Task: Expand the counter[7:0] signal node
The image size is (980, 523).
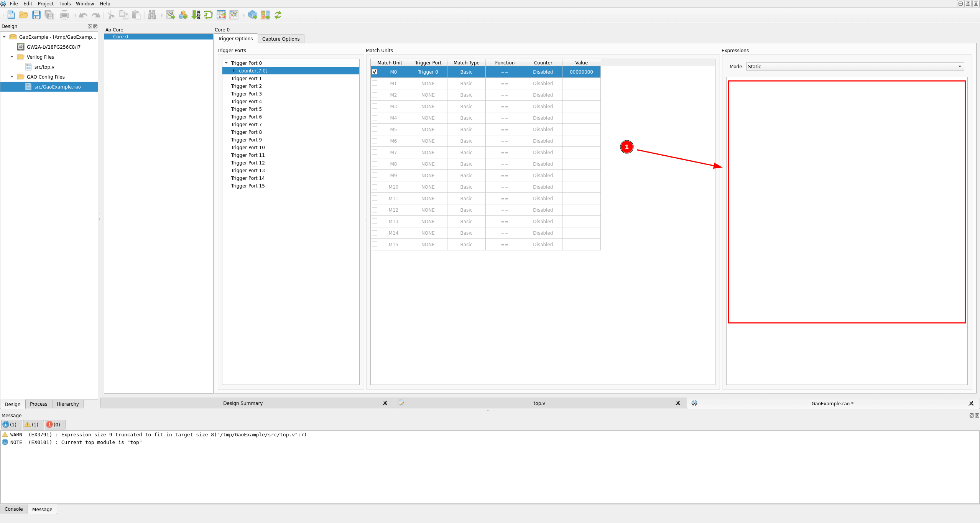Action: (234, 71)
